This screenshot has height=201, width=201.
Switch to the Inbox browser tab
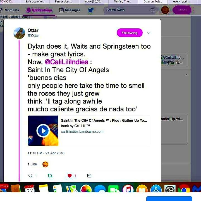coord(94,2)
